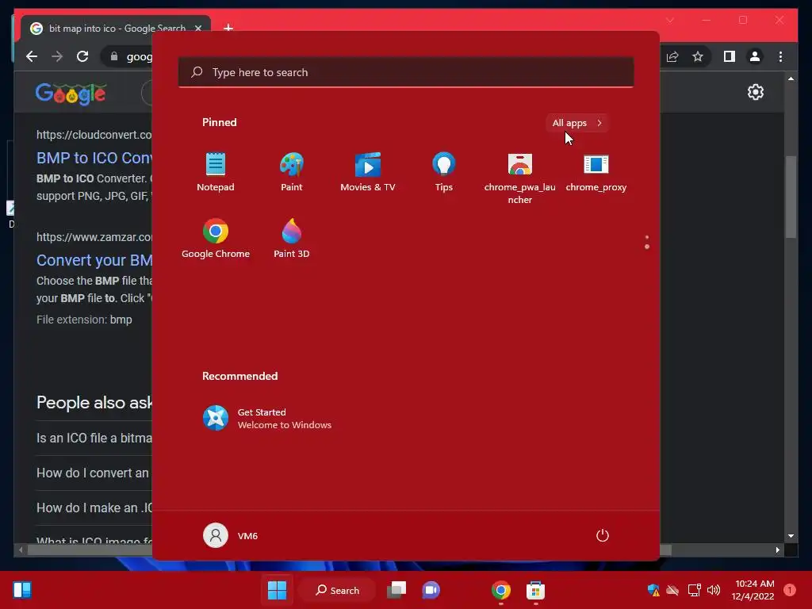Image resolution: width=812 pixels, height=609 pixels.
Task: Open Chrome profile menu
Action: (755, 56)
